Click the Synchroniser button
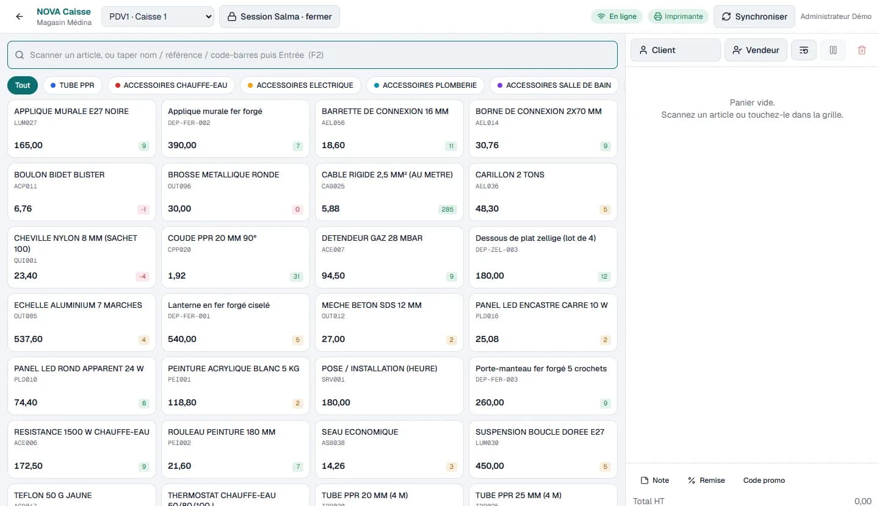The width and height of the screenshot is (879, 506). point(754,16)
